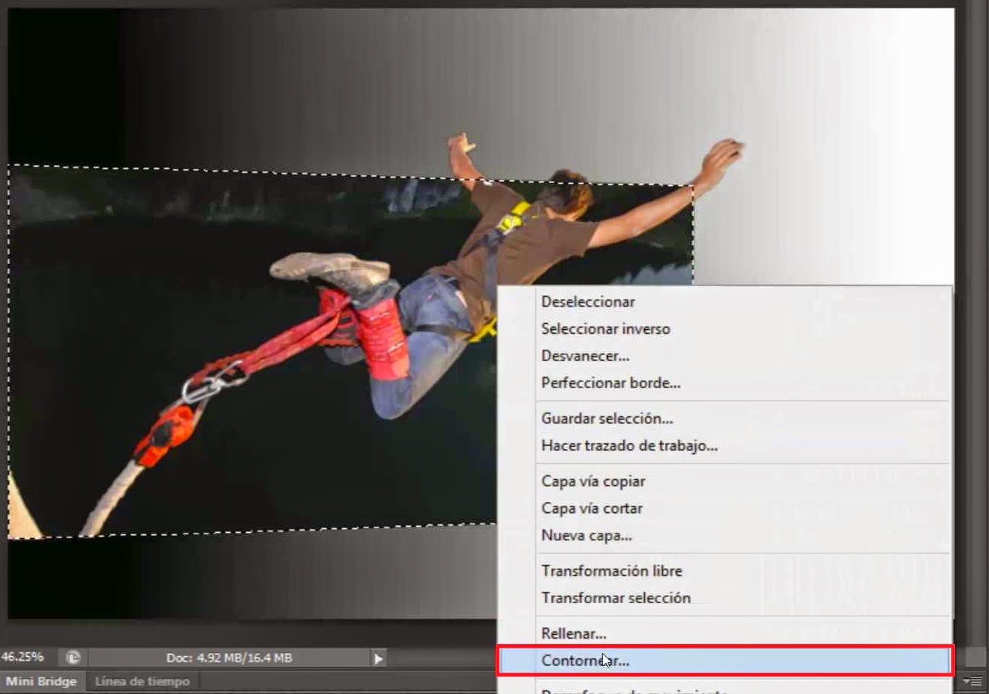Open Desvanecer... from the context menu

pyautogui.click(x=724, y=356)
